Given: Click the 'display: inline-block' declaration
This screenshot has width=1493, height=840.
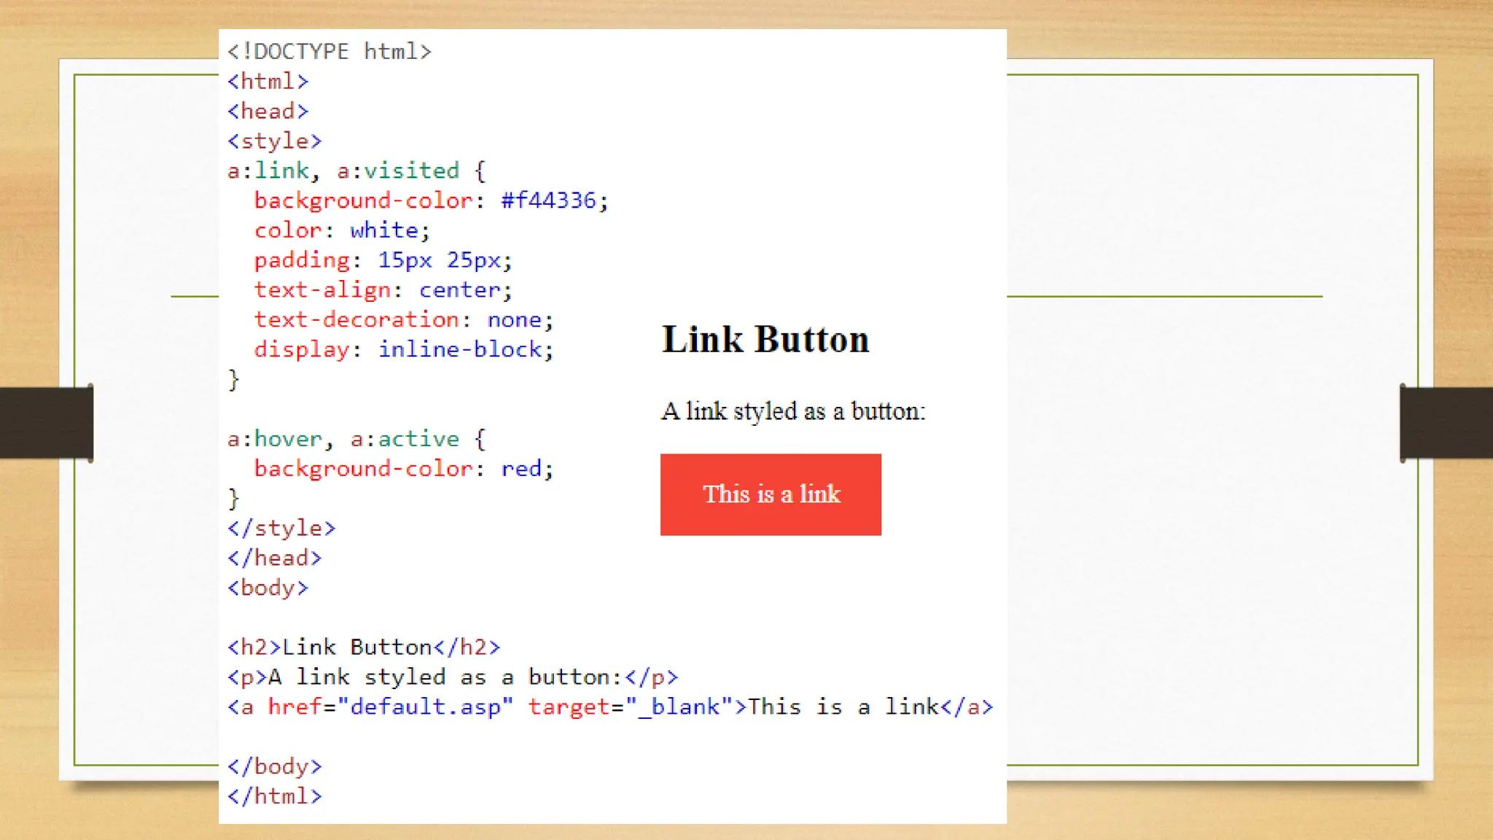Looking at the screenshot, I should [x=403, y=349].
